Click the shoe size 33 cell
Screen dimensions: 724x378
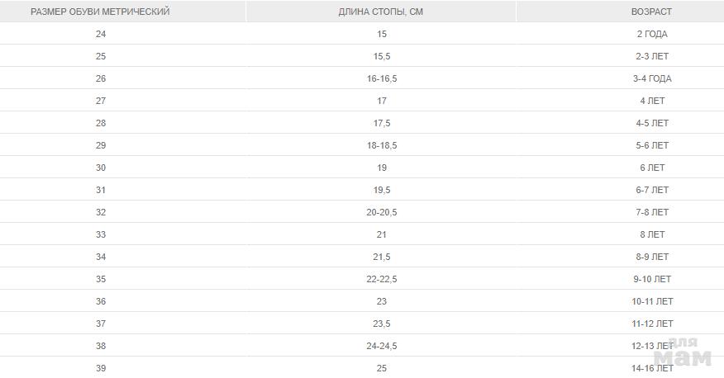click(101, 234)
